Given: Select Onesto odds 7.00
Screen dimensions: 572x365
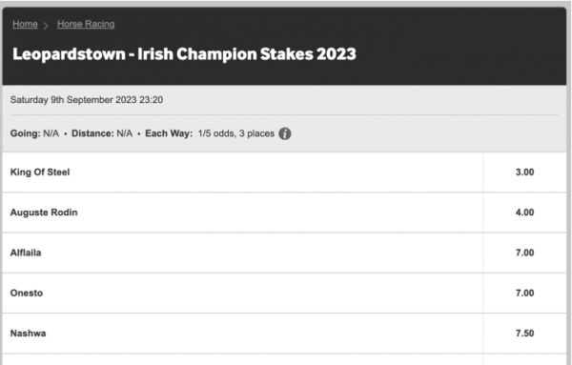Looking at the screenshot, I should pos(524,293).
